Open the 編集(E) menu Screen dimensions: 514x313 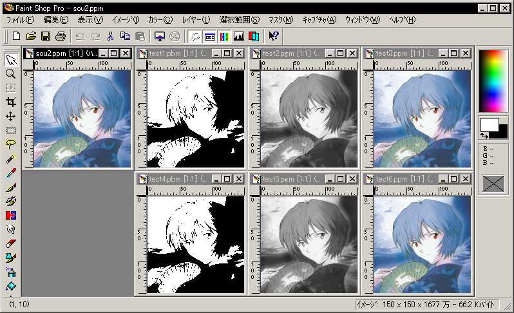56,20
